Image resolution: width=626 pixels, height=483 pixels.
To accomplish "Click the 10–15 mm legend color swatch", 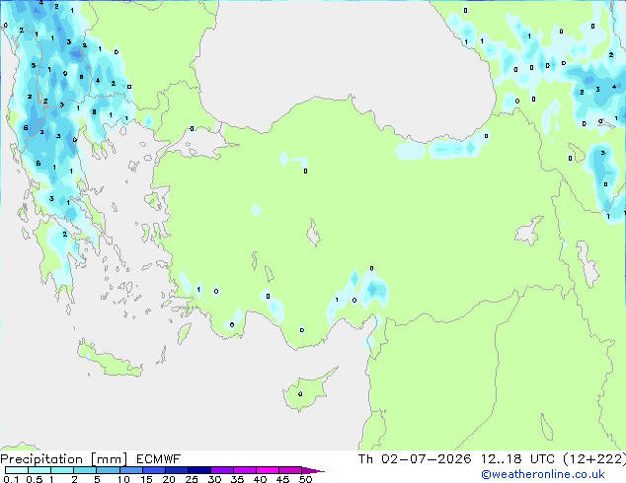I will (x=130, y=470).
